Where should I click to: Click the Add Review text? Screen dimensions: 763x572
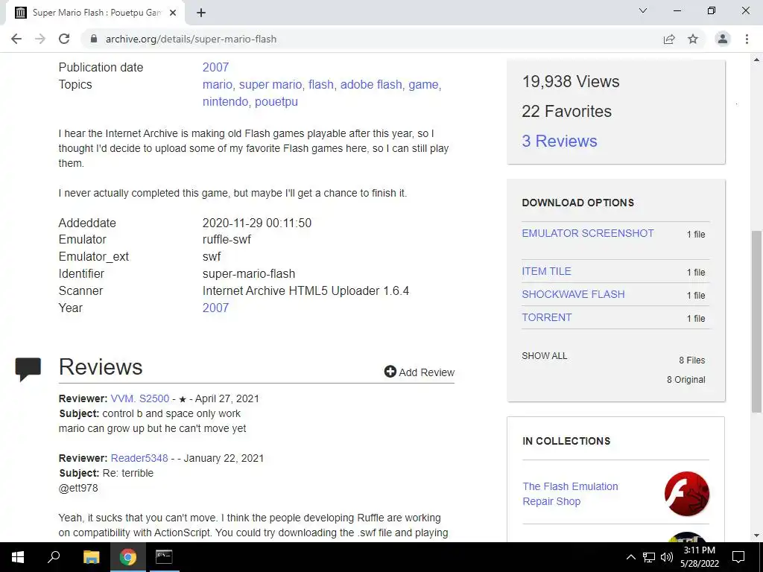coord(426,372)
